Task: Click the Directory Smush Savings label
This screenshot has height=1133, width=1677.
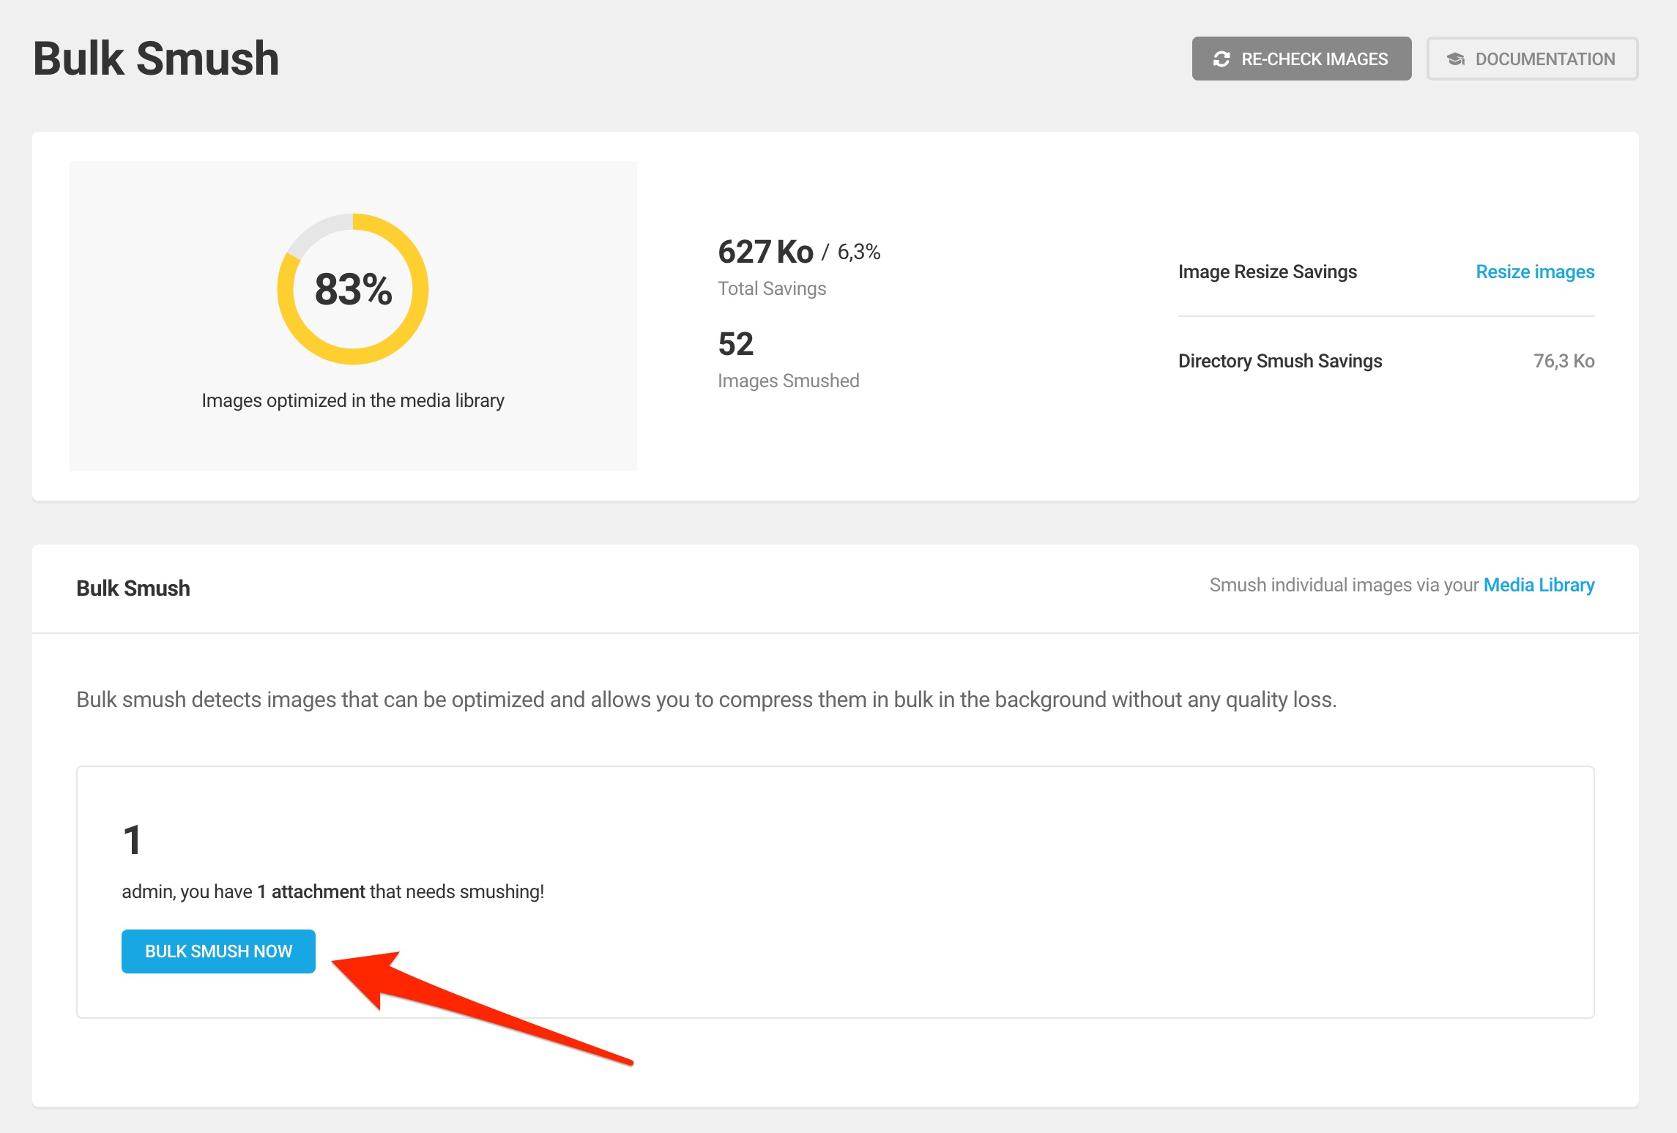Action: 1280,361
